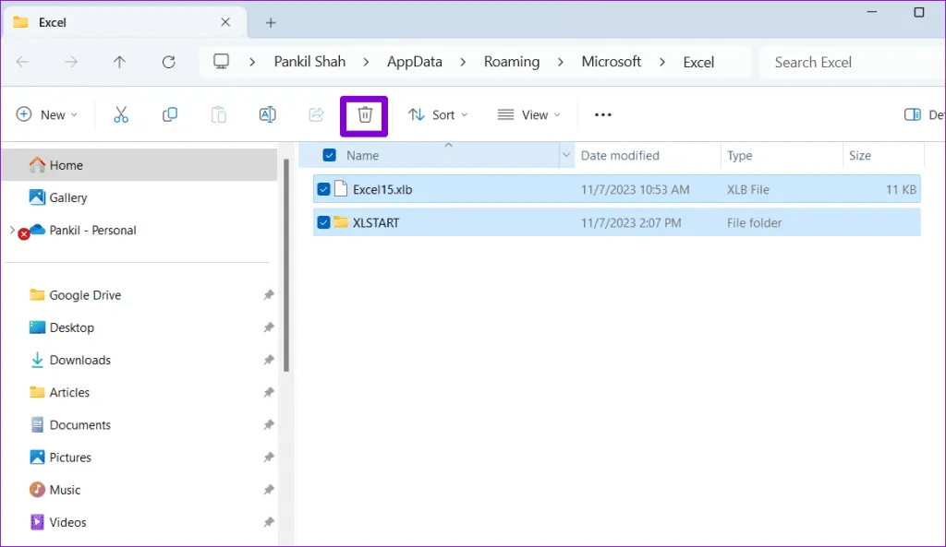Open the Sort dropdown menu
The image size is (946, 547).
coord(438,115)
